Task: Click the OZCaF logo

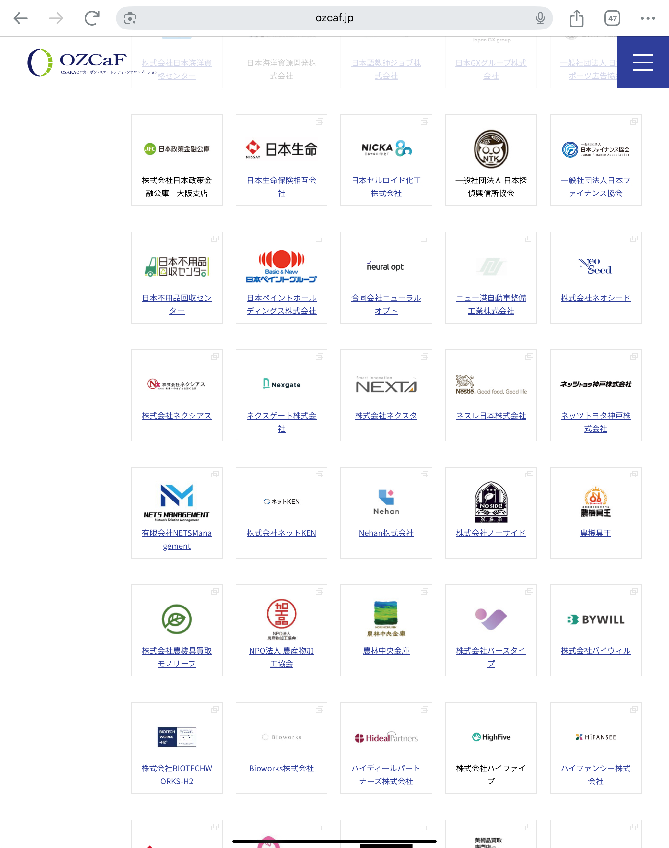Action: tap(78, 63)
